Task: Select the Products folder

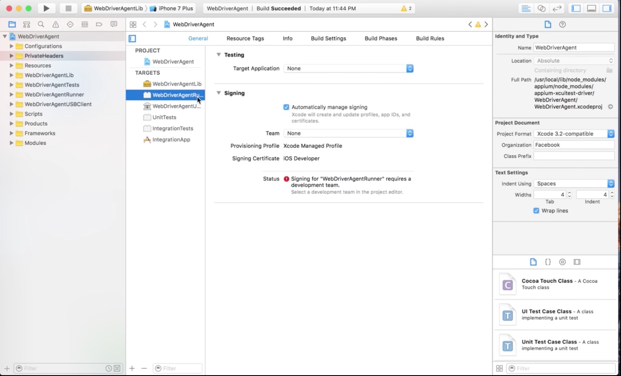Action: (36, 124)
